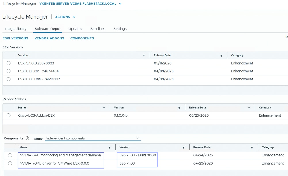The height and width of the screenshot is (176, 288).
Task: Expand the ACTIONS dropdown menu
Action: pos(65,17)
